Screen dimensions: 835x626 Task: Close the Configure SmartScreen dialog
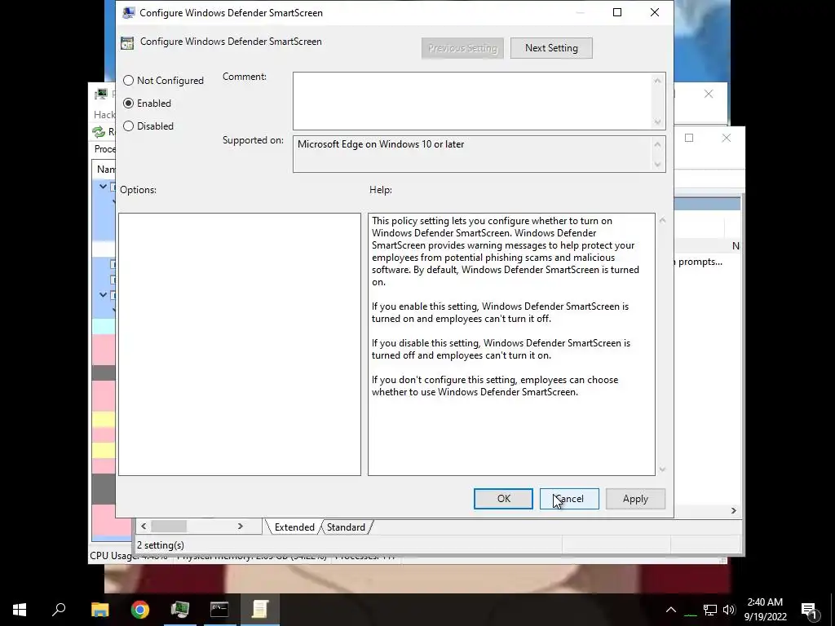click(x=655, y=12)
